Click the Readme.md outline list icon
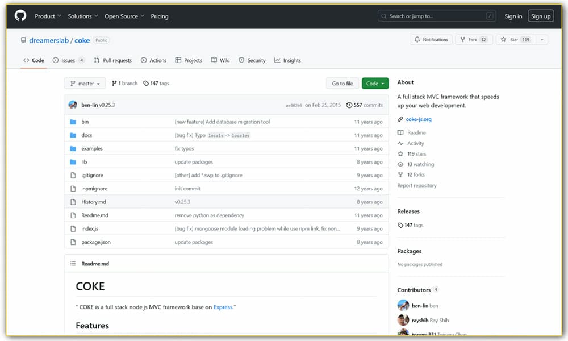568x341 pixels. (x=73, y=264)
